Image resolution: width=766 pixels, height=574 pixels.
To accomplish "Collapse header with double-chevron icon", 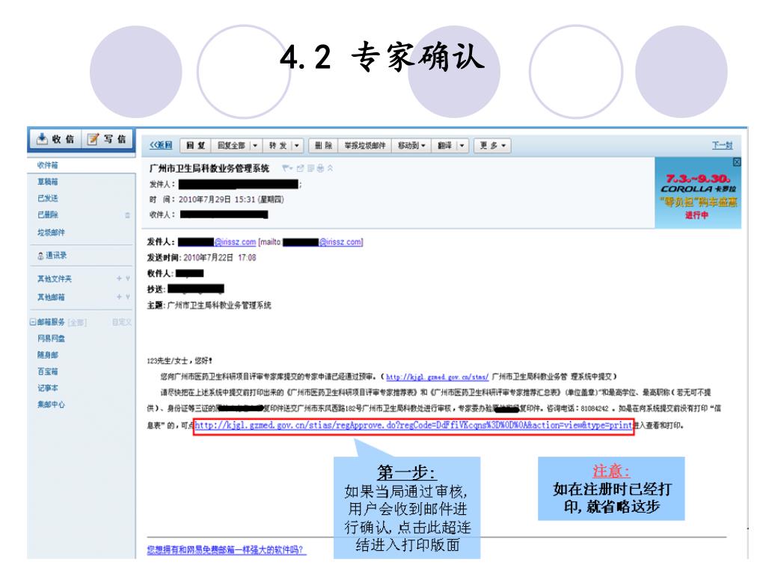I will click(330, 168).
